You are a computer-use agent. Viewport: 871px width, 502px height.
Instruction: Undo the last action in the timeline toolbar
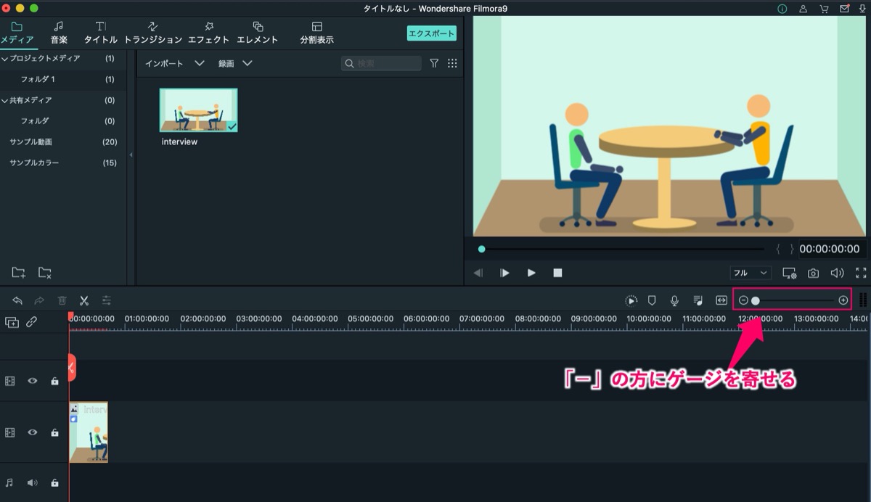(x=17, y=300)
